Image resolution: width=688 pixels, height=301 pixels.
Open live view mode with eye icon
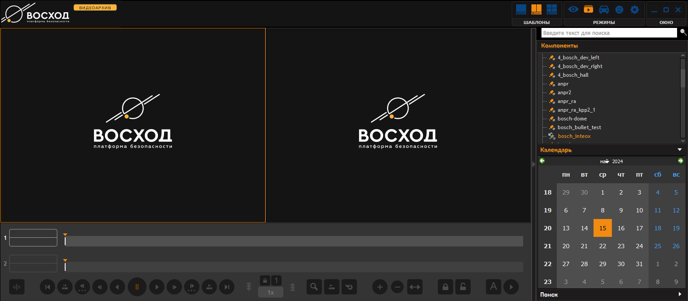(x=573, y=9)
